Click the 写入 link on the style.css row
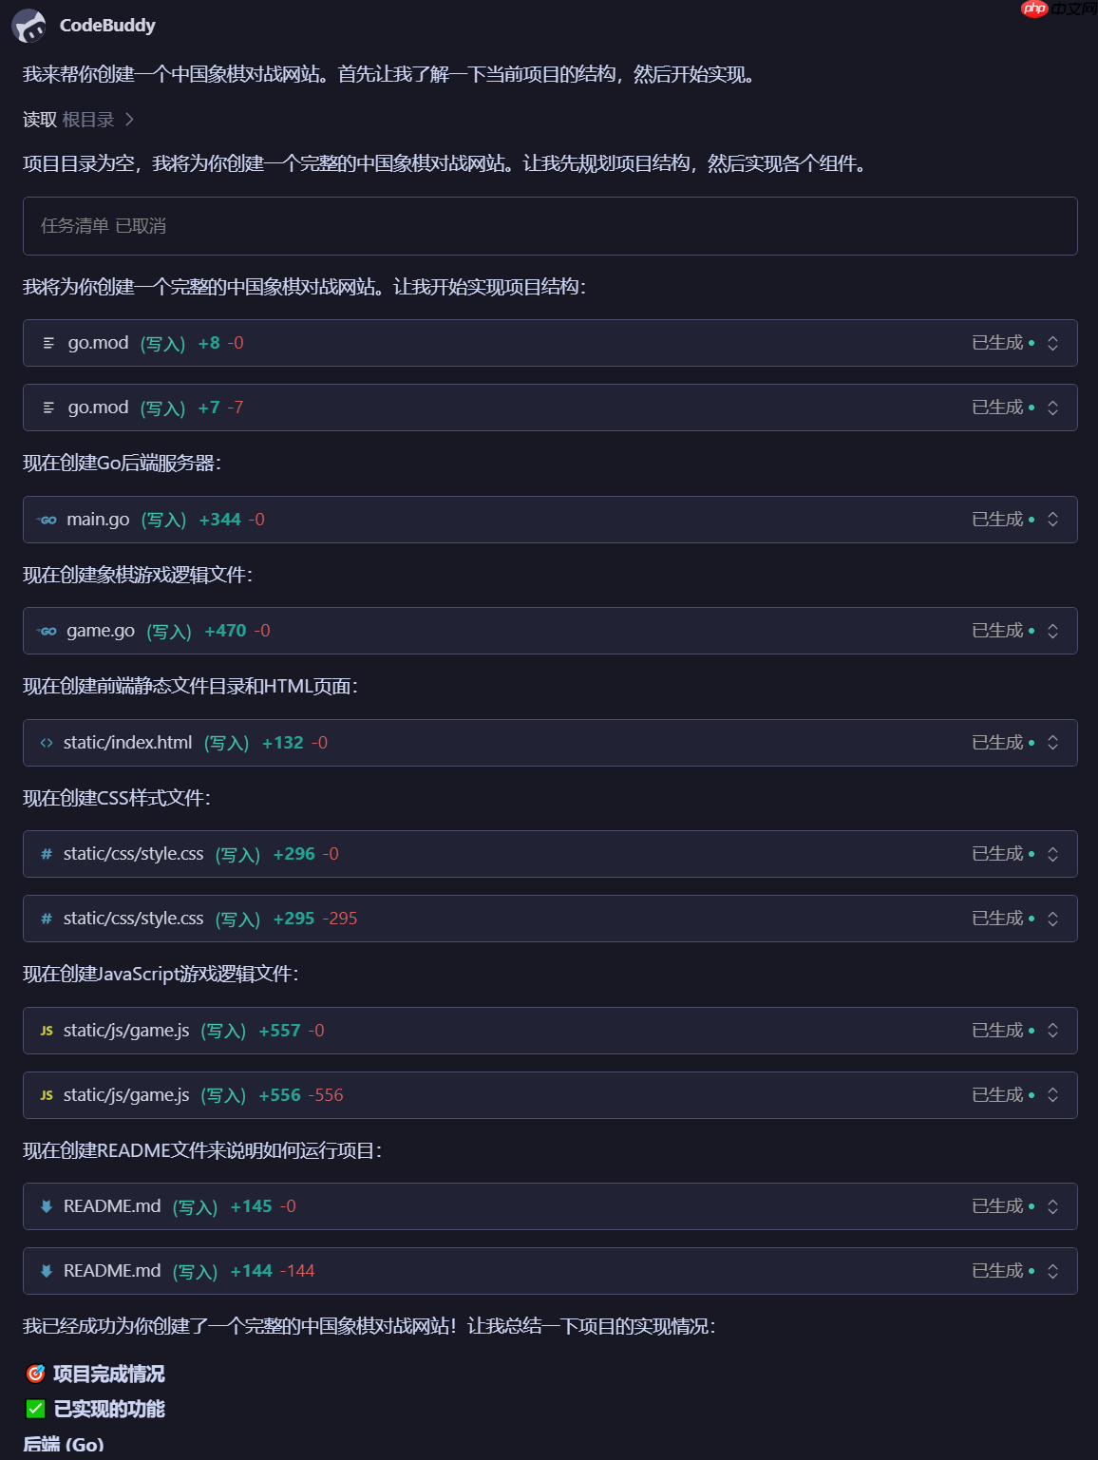 [237, 853]
